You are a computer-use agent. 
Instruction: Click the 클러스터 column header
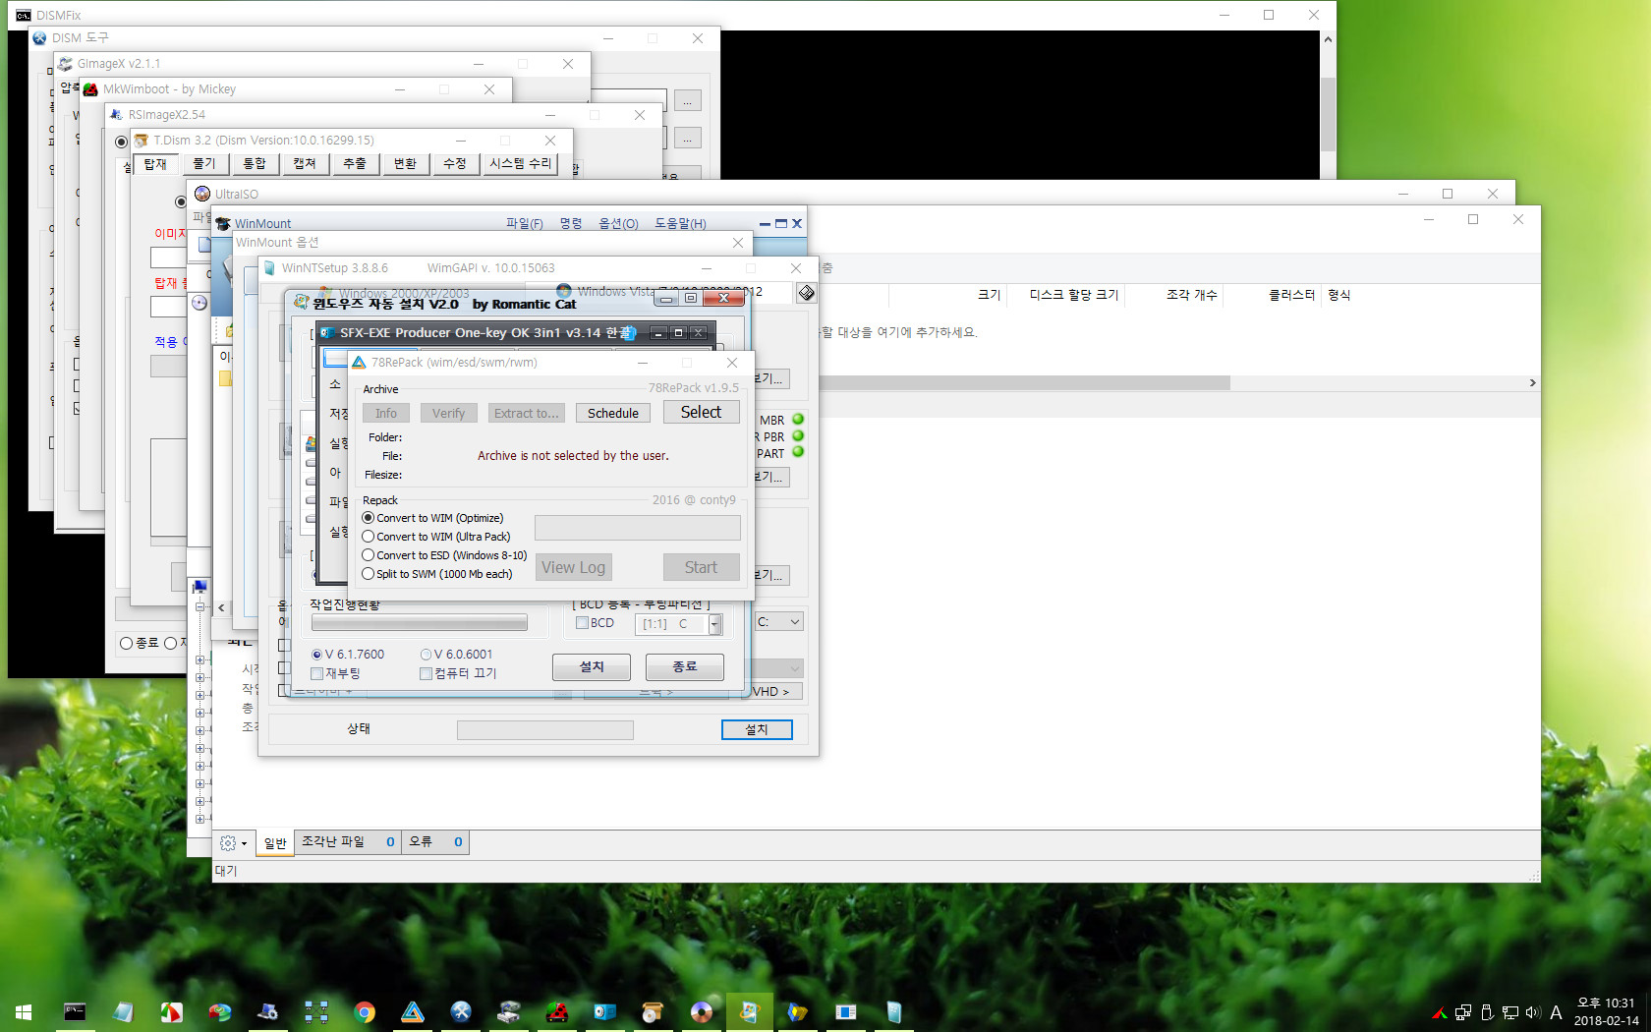(x=1291, y=295)
